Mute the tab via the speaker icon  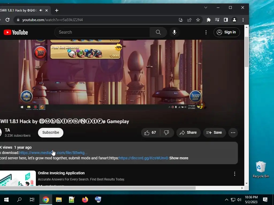click(x=41, y=10)
